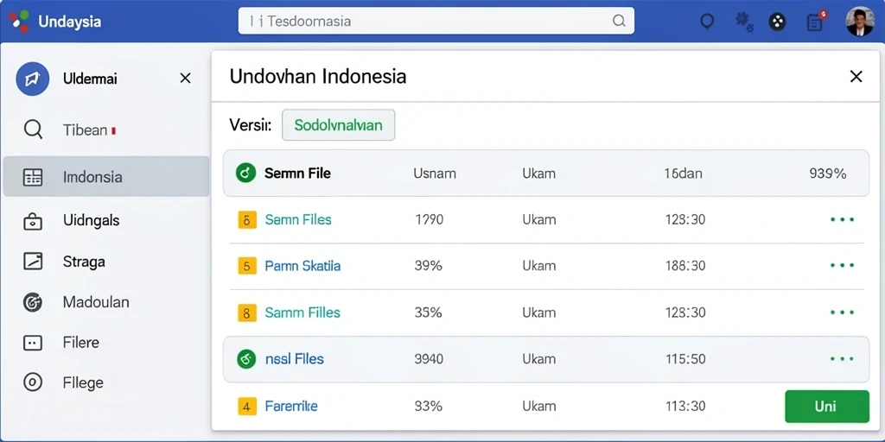Click the yellow badge beside Semn Files

pyautogui.click(x=247, y=220)
